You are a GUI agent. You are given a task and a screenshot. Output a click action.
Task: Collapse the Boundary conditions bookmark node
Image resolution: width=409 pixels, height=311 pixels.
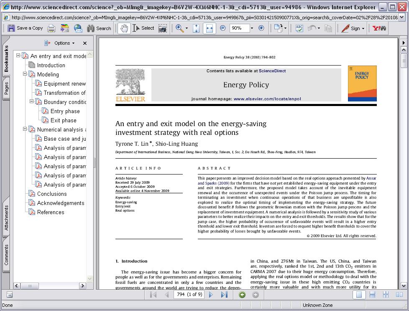coord(32,101)
